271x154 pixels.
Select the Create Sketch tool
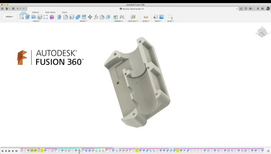click(22, 17)
